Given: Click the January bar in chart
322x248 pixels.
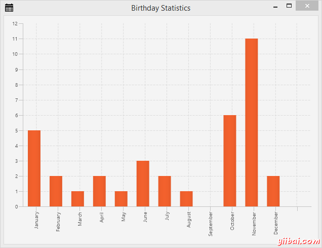Looking at the screenshot, I should (34, 168).
